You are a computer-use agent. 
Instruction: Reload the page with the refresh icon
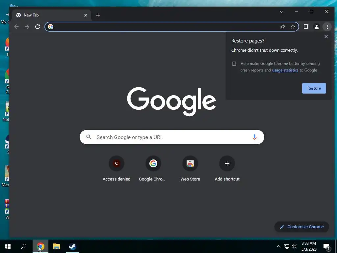[x=38, y=27]
